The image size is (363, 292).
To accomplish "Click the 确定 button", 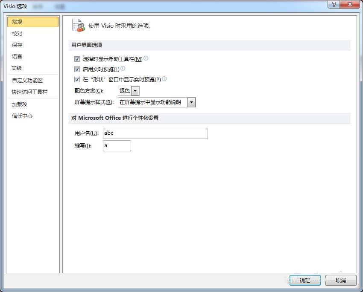I will (x=305, y=280).
